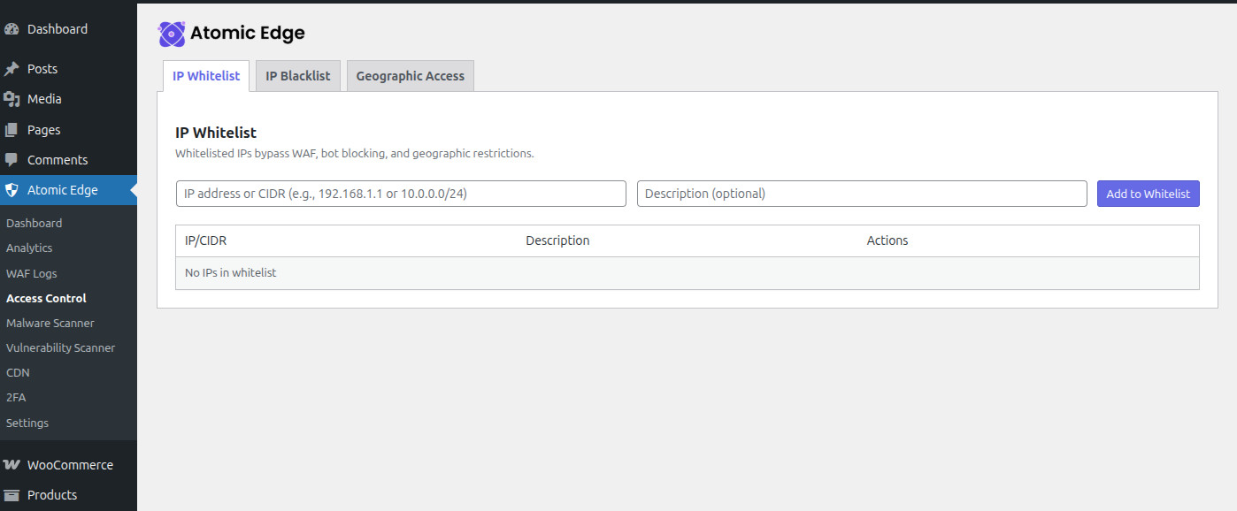1237x511 pixels.
Task: Open the Atomic Edge Settings submenu
Action: pyautogui.click(x=27, y=423)
